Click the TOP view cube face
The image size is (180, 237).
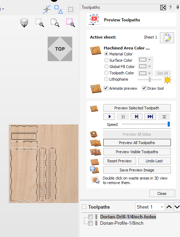point(60,49)
